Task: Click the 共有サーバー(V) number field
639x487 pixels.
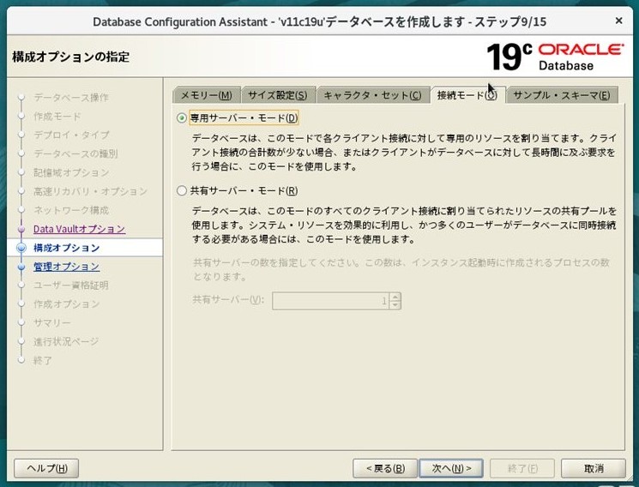Action: click(x=330, y=301)
